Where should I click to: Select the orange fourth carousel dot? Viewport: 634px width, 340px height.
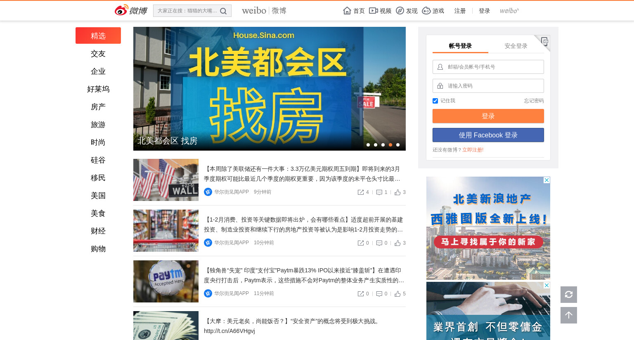tap(390, 145)
